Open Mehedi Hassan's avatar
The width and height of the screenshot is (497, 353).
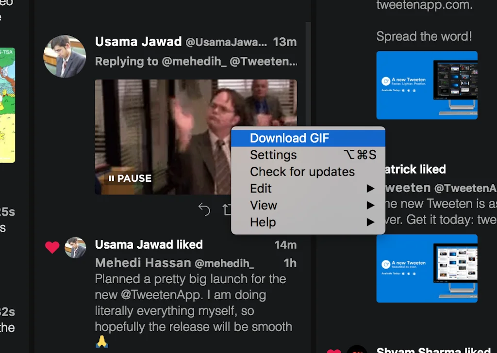[x=75, y=247]
